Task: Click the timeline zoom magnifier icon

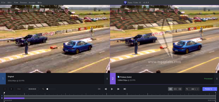Action: click(x=43, y=89)
